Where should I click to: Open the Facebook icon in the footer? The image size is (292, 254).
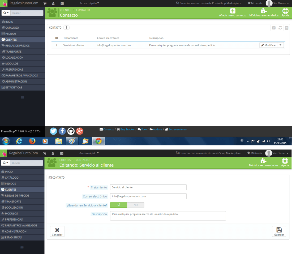(62, 131)
